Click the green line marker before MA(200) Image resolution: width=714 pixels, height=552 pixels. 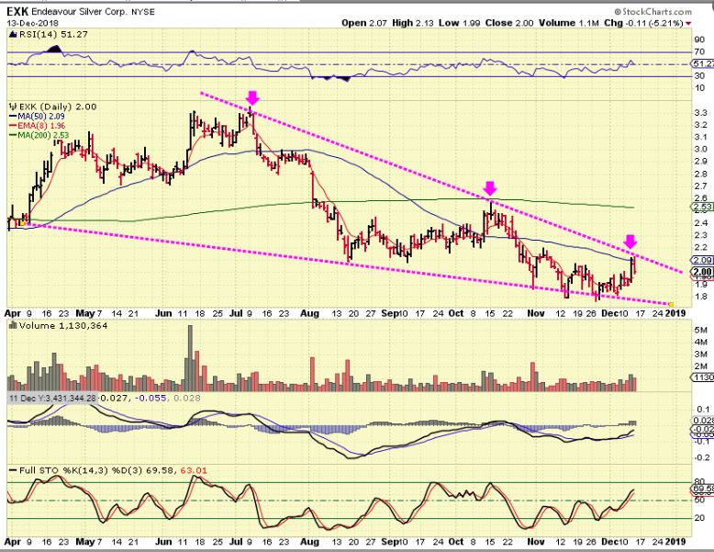coord(13,135)
